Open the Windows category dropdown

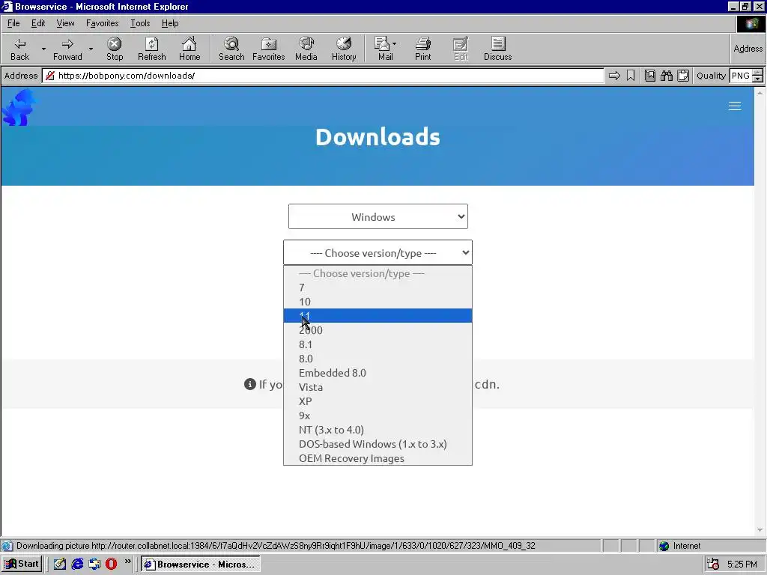click(378, 216)
